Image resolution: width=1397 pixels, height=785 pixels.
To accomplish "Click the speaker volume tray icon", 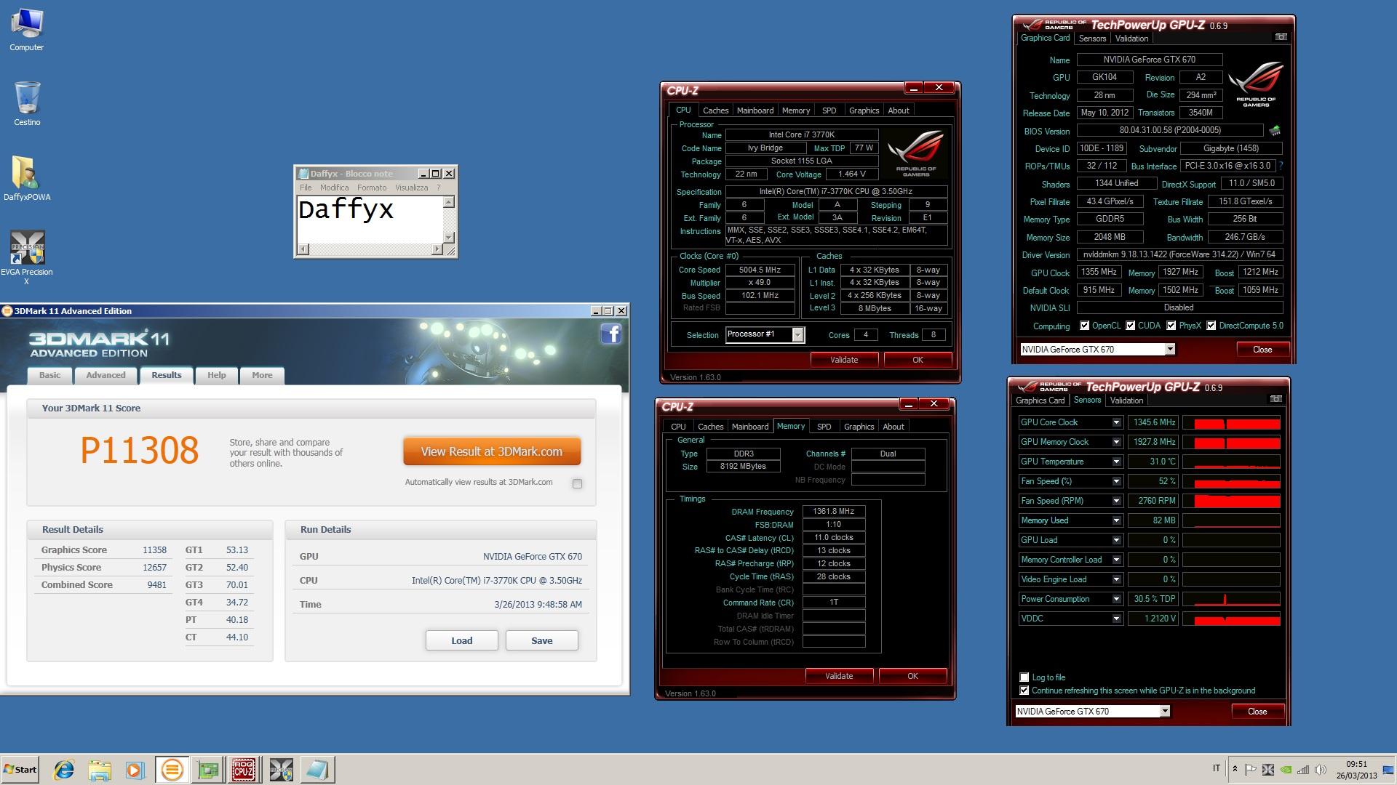I will coord(1320,770).
